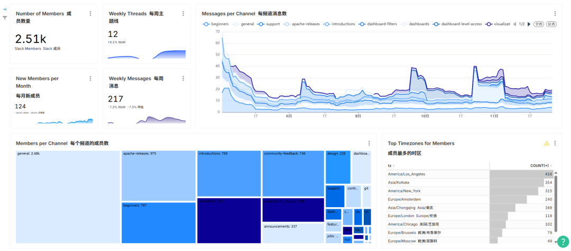
Task: Open the Messages per Channel three-dot menu
Action: pos(555,14)
